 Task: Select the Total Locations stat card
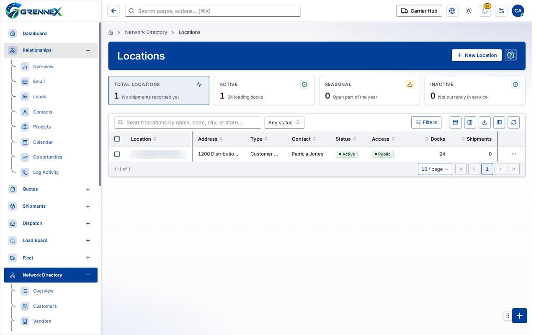point(159,90)
